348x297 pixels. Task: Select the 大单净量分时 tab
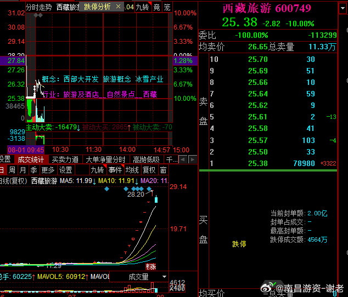click(105, 159)
